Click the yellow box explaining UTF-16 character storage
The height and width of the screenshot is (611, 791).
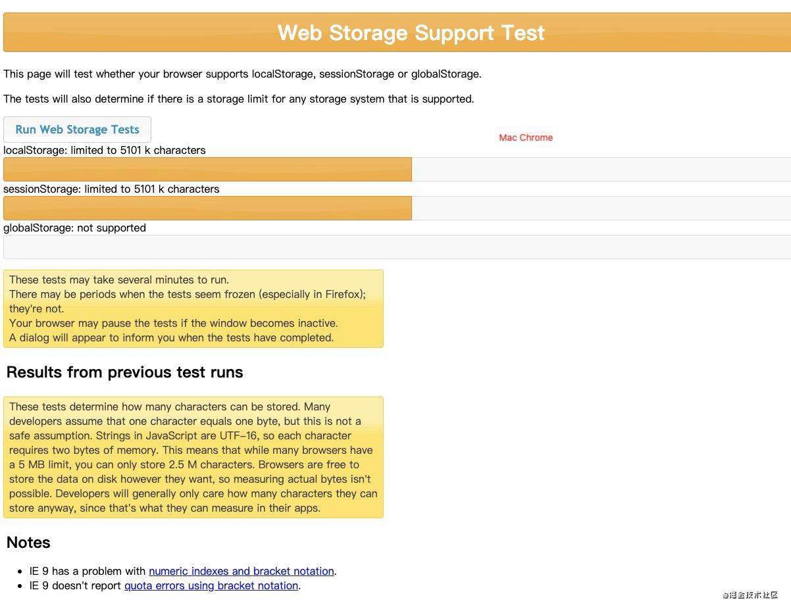coord(193,457)
